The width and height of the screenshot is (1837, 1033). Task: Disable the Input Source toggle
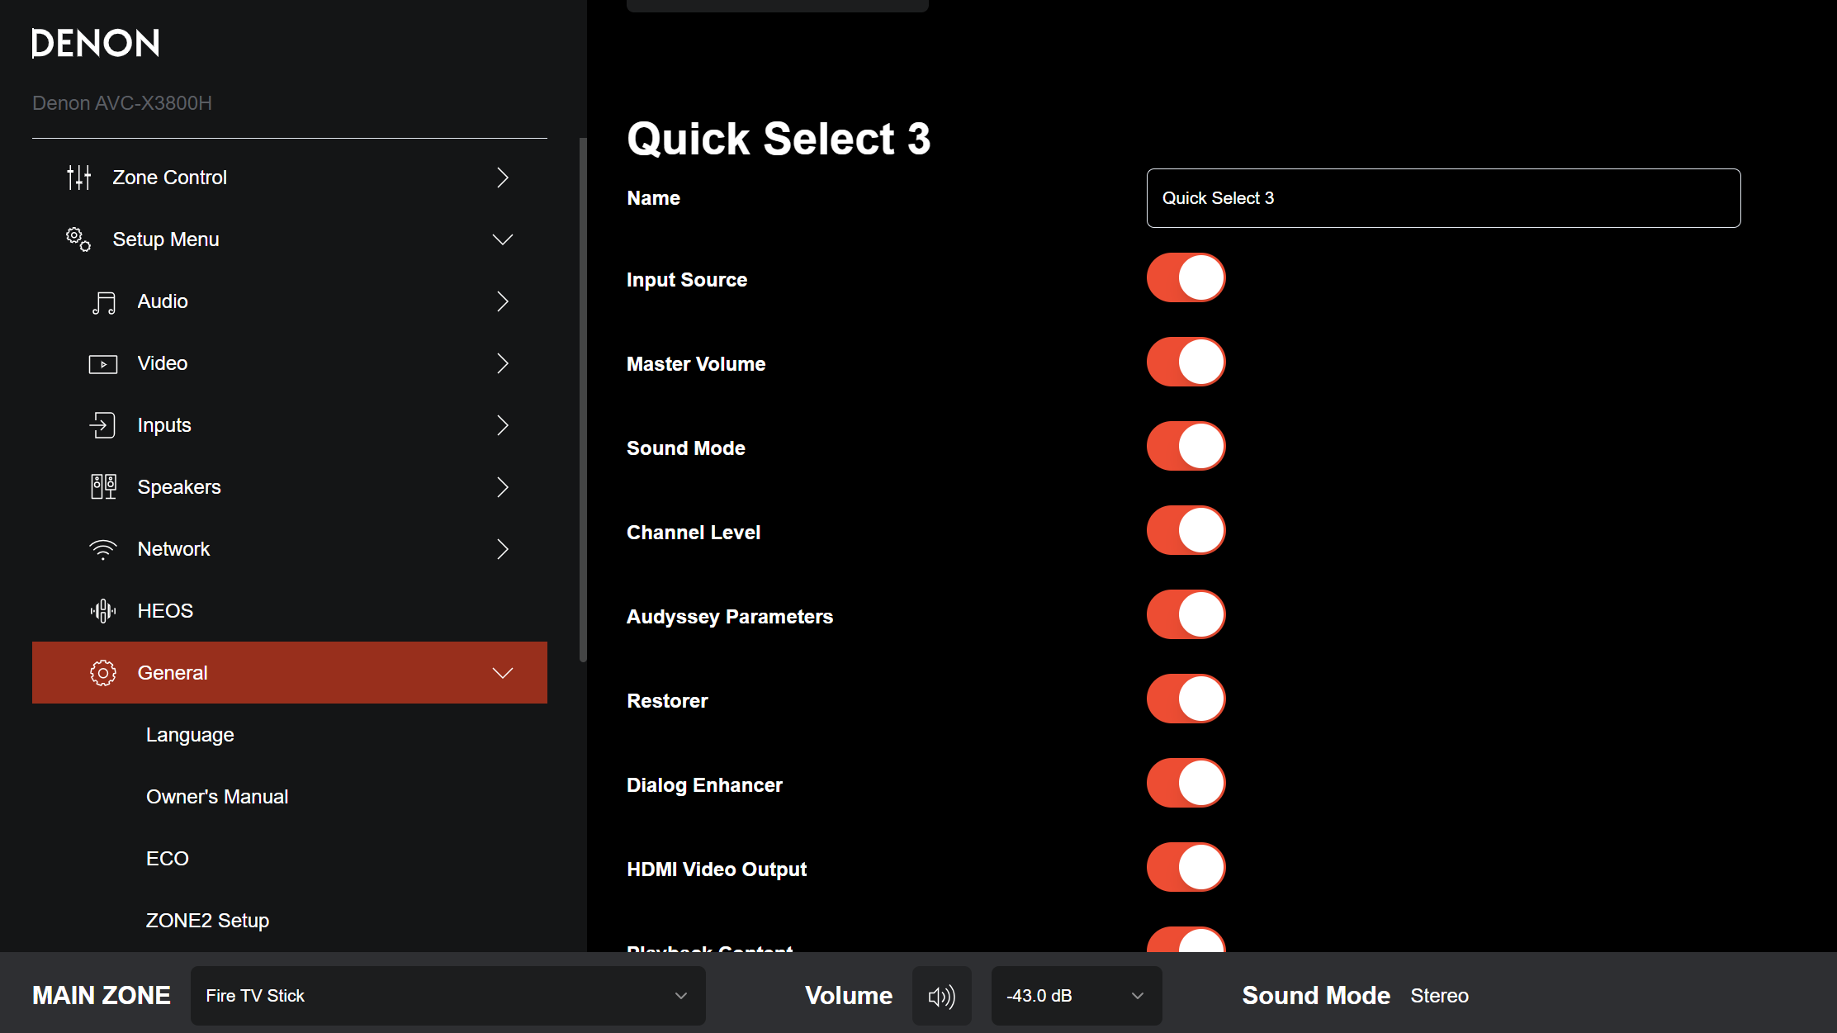(x=1186, y=278)
